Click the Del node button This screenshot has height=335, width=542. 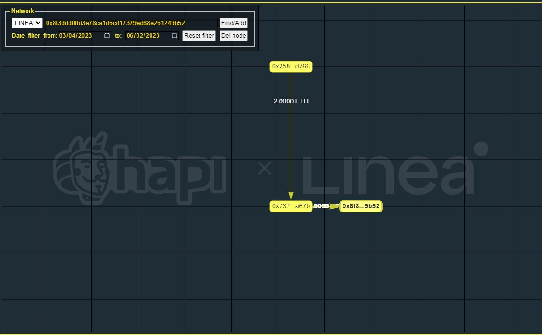click(x=233, y=35)
